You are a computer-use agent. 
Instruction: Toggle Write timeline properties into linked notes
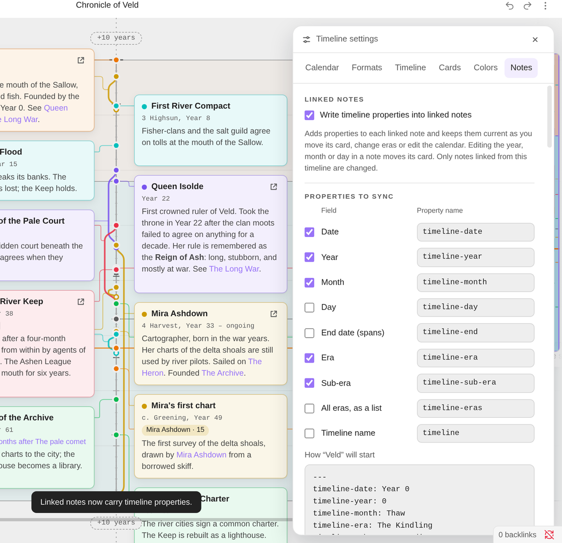pos(309,115)
